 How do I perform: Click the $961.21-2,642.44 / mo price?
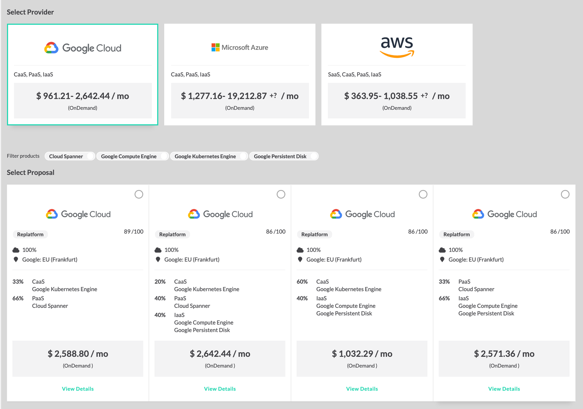(x=82, y=96)
